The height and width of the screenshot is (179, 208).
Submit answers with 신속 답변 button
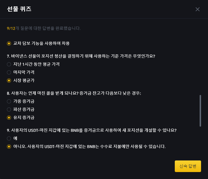pyautogui.click(x=188, y=166)
